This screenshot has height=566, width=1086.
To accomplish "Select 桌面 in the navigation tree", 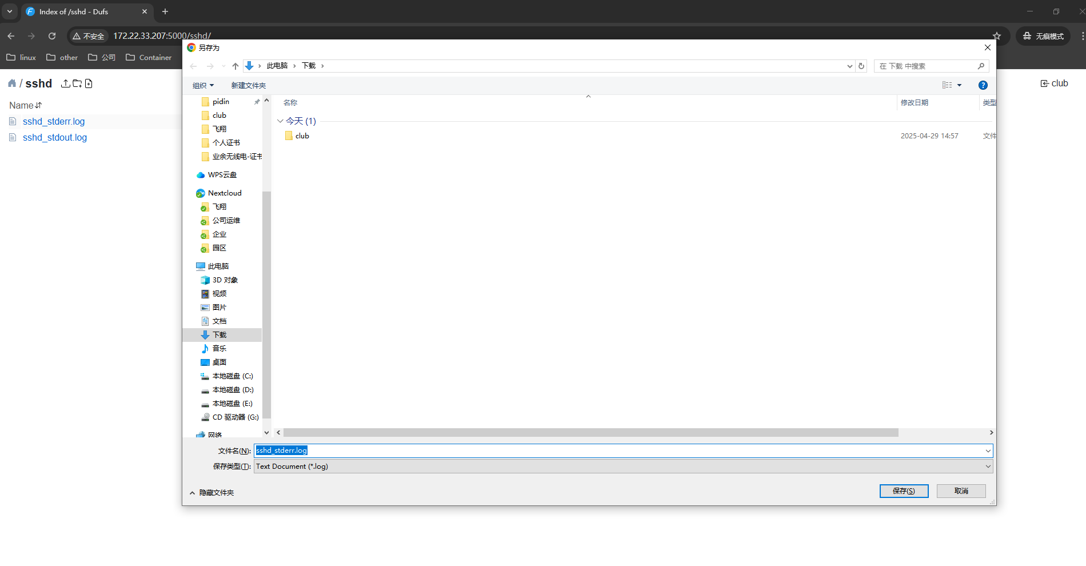I will click(x=219, y=362).
